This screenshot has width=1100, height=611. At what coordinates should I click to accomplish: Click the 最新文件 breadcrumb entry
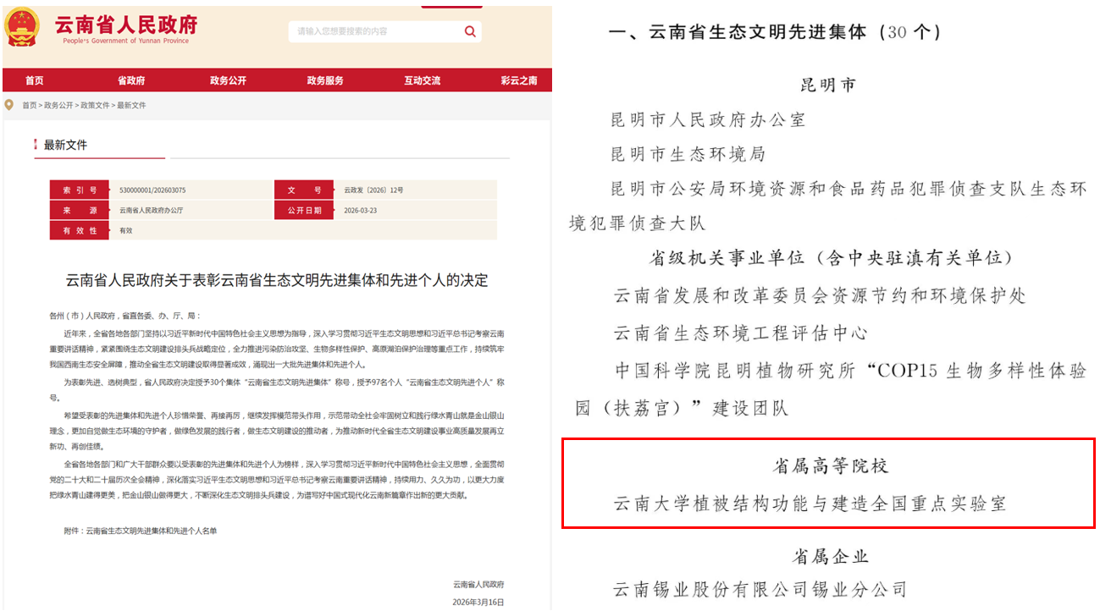(x=131, y=106)
